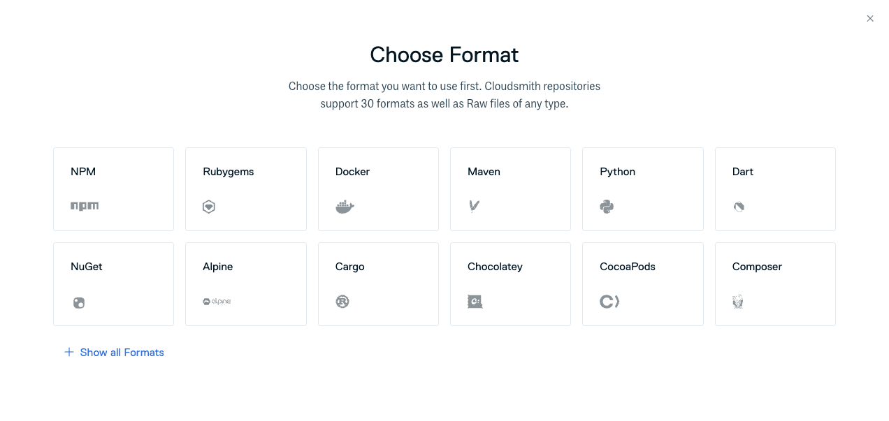This screenshot has height=421, width=889.
Task: Click the Python snake logo icon
Action: (x=607, y=207)
